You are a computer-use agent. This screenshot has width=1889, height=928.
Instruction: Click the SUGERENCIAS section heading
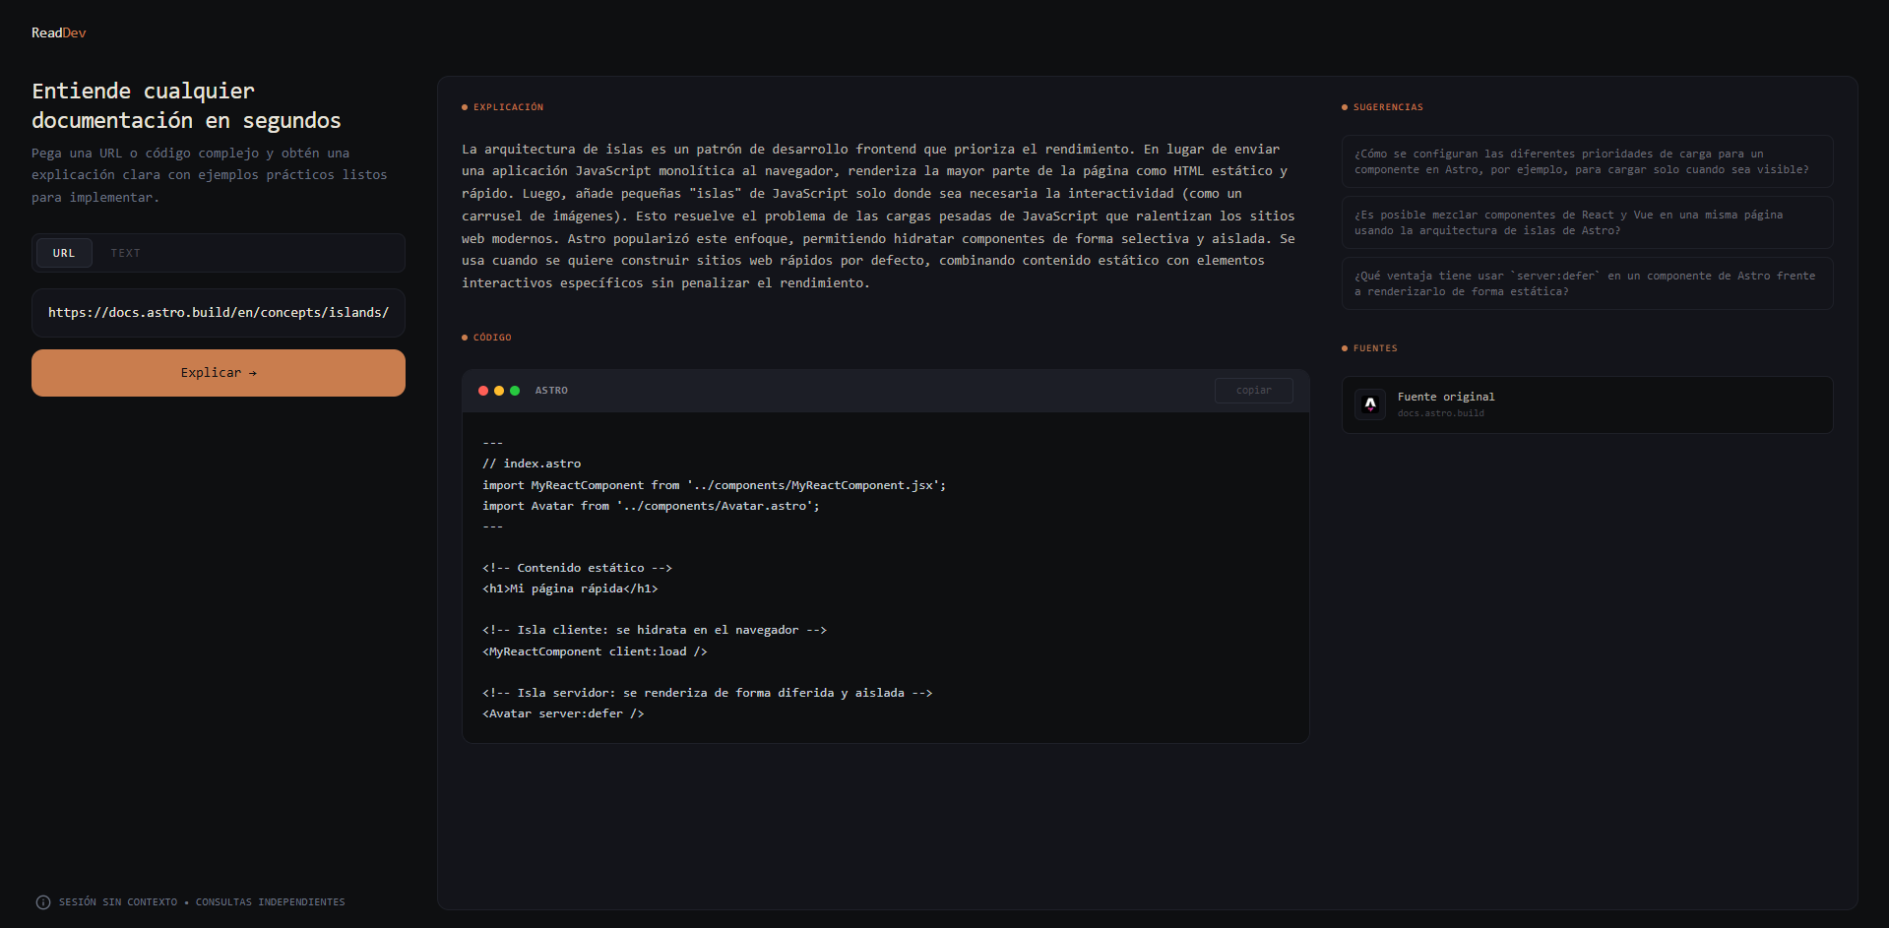(x=1388, y=107)
